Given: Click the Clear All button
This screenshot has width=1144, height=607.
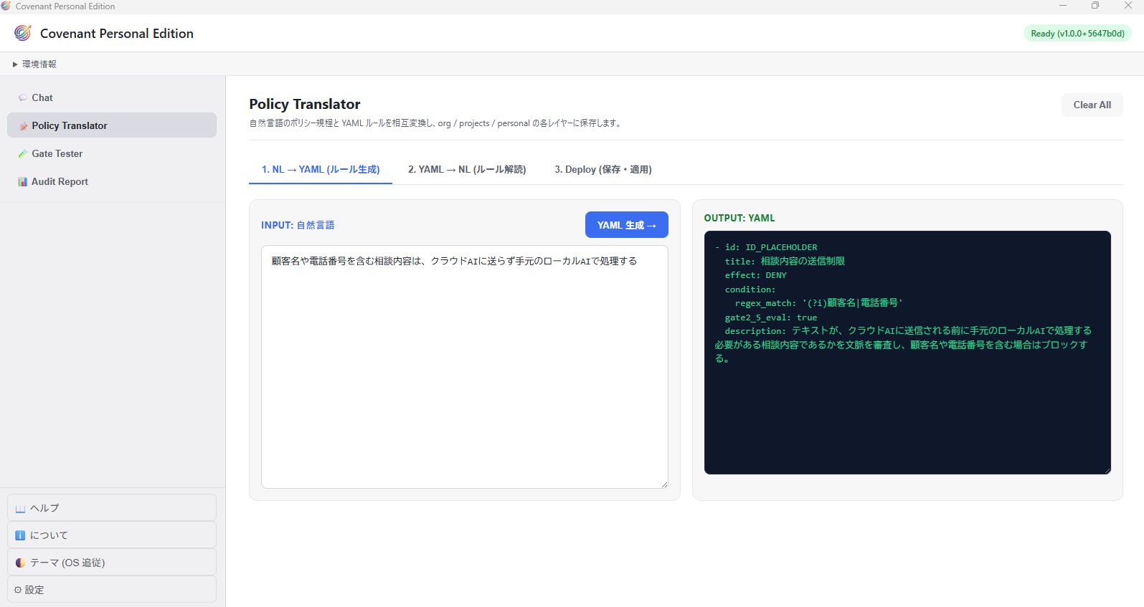Looking at the screenshot, I should (x=1092, y=105).
